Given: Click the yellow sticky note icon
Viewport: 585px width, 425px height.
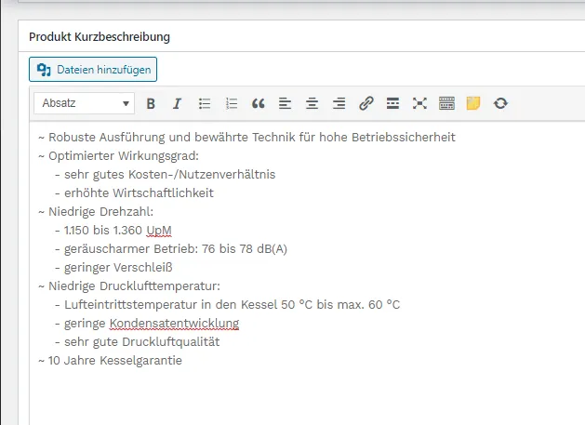Looking at the screenshot, I should click(x=473, y=103).
